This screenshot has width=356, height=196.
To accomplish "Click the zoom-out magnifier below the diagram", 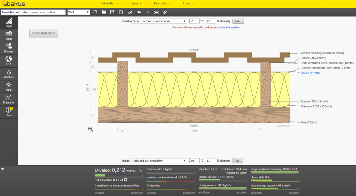I will click(x=90, y=129).
